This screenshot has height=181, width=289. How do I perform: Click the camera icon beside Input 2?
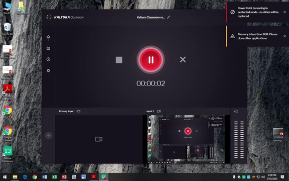(x=159, y=111)
